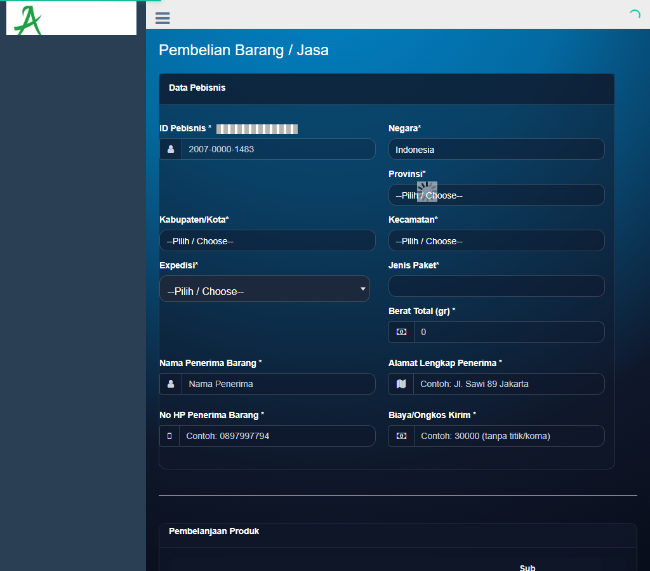Click the green A logo
The image size is (650, 571).
[x=28, y=20]
